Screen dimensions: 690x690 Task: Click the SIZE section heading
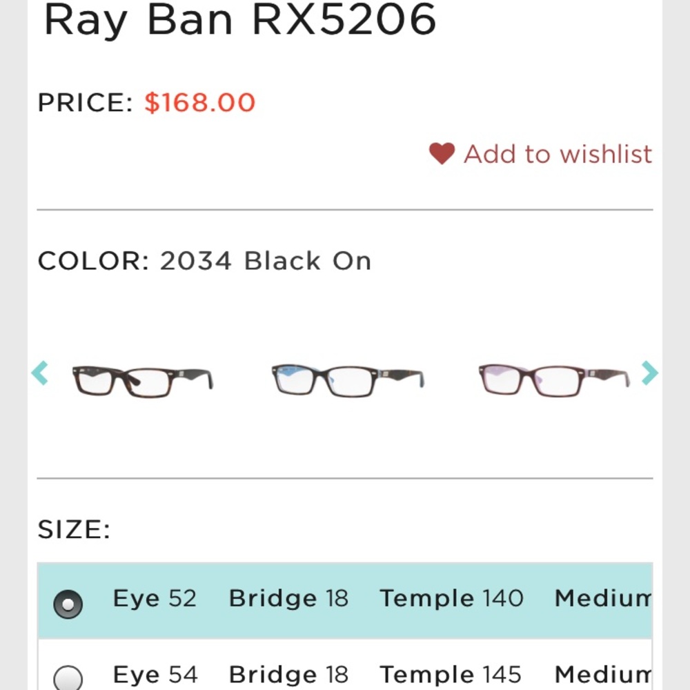click(73, 529)
